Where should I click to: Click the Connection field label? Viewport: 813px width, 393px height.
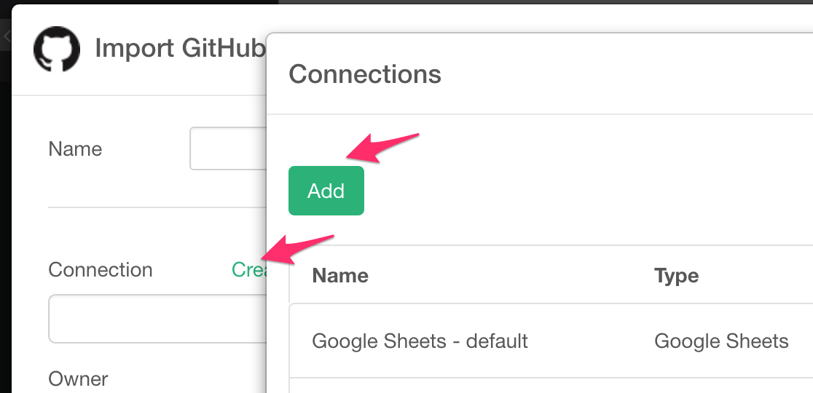(x=101, y=269)
